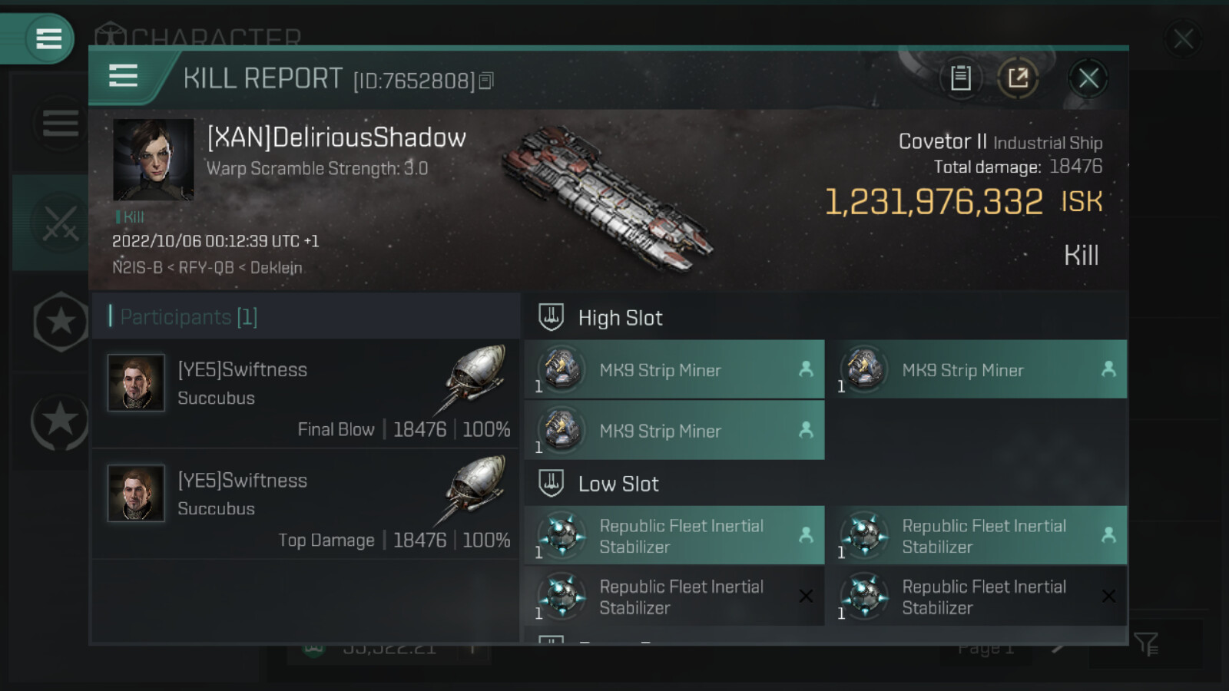
Task: Open main menu in top-left corner
Action: 48,38
